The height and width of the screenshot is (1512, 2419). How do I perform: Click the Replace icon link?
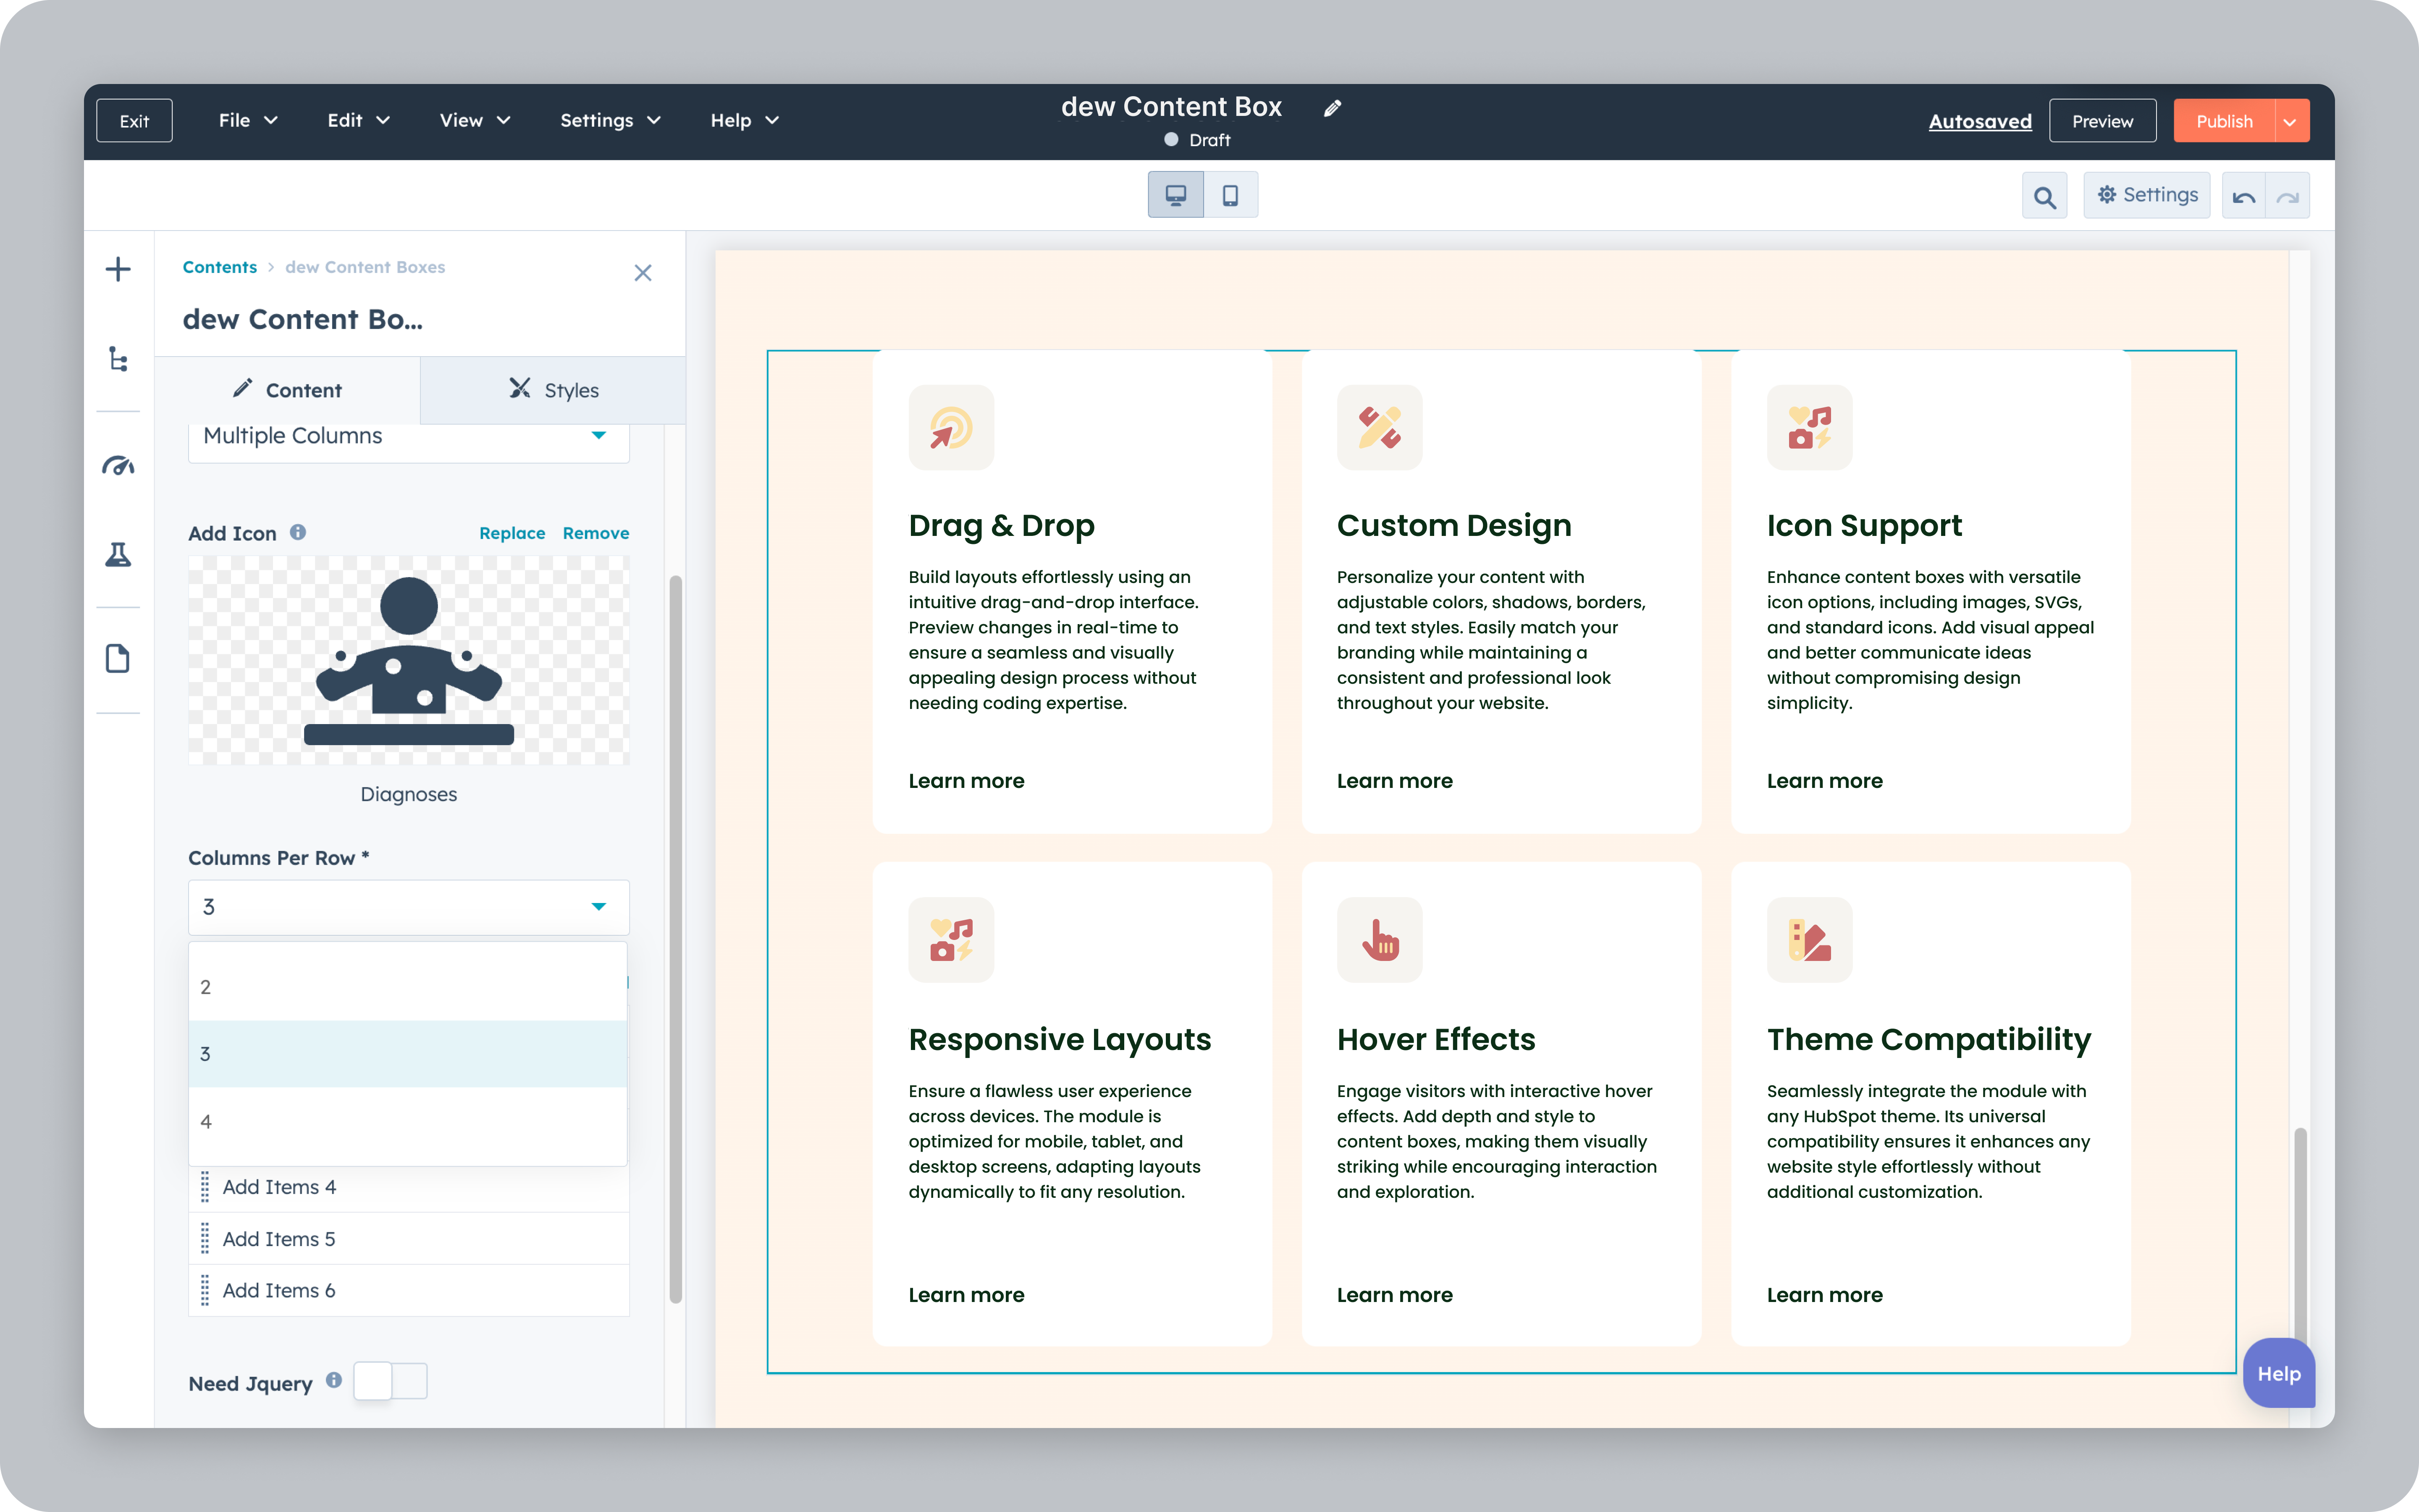(512, 533)
